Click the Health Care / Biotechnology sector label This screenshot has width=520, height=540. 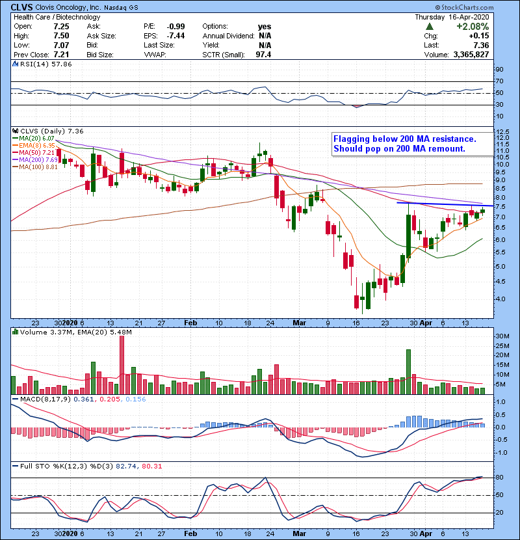point(57,17)
